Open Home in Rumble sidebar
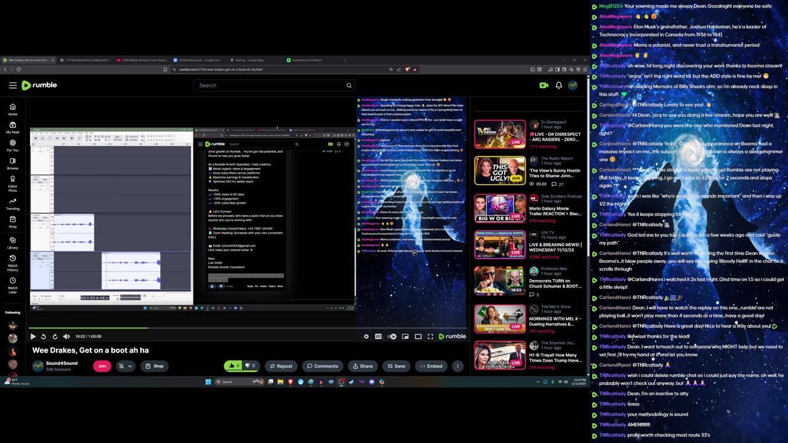788x443 pixels. (12, 110)
